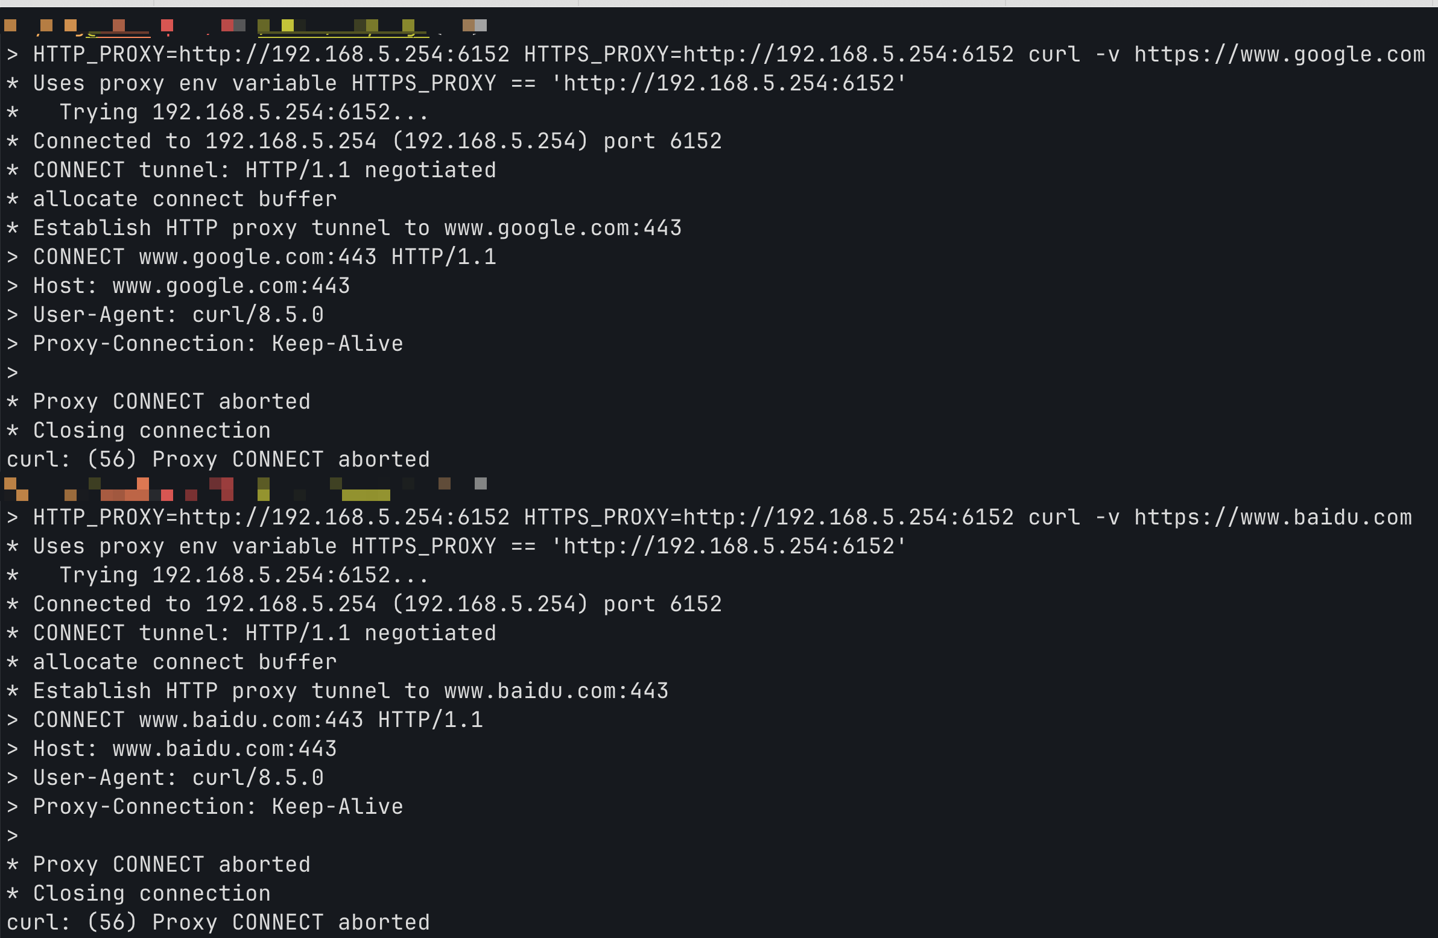
Task: Click the last 'curl: (56) Proxy CONNECT aborted' error
Action: (x=218, y=922)
